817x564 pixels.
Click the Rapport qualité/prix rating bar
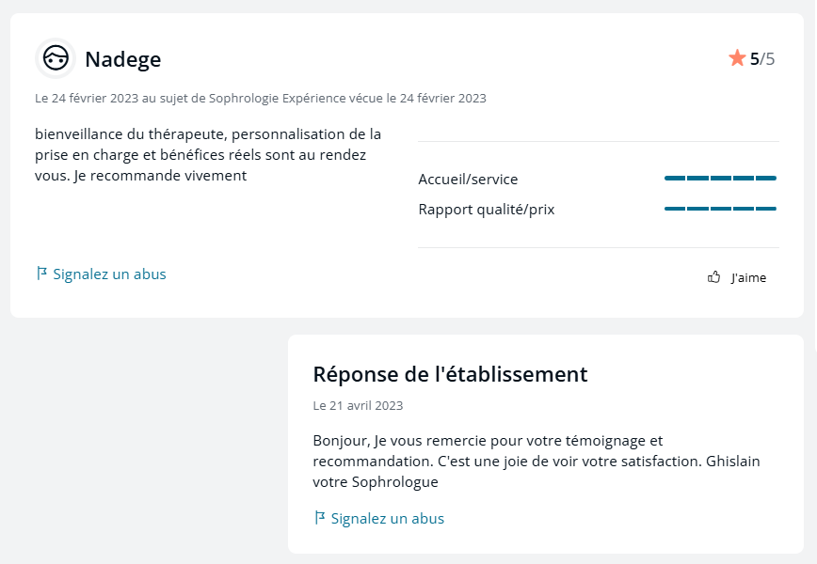coord(720,208)
